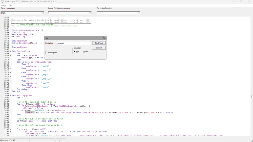Click the 'rolling(b) = True' line
Viewport: 253px width, 142px height.
point(36,133)
